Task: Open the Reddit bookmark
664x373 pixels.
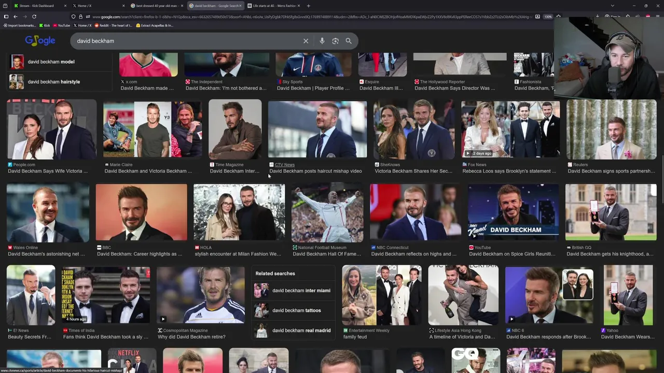Action: click(x=113, y=25)
